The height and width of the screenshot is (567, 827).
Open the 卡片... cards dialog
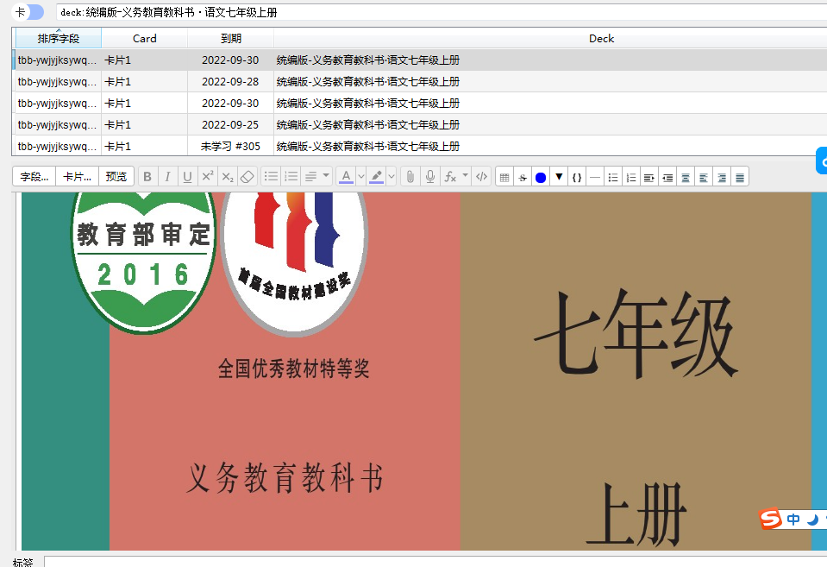pos(77,177)
